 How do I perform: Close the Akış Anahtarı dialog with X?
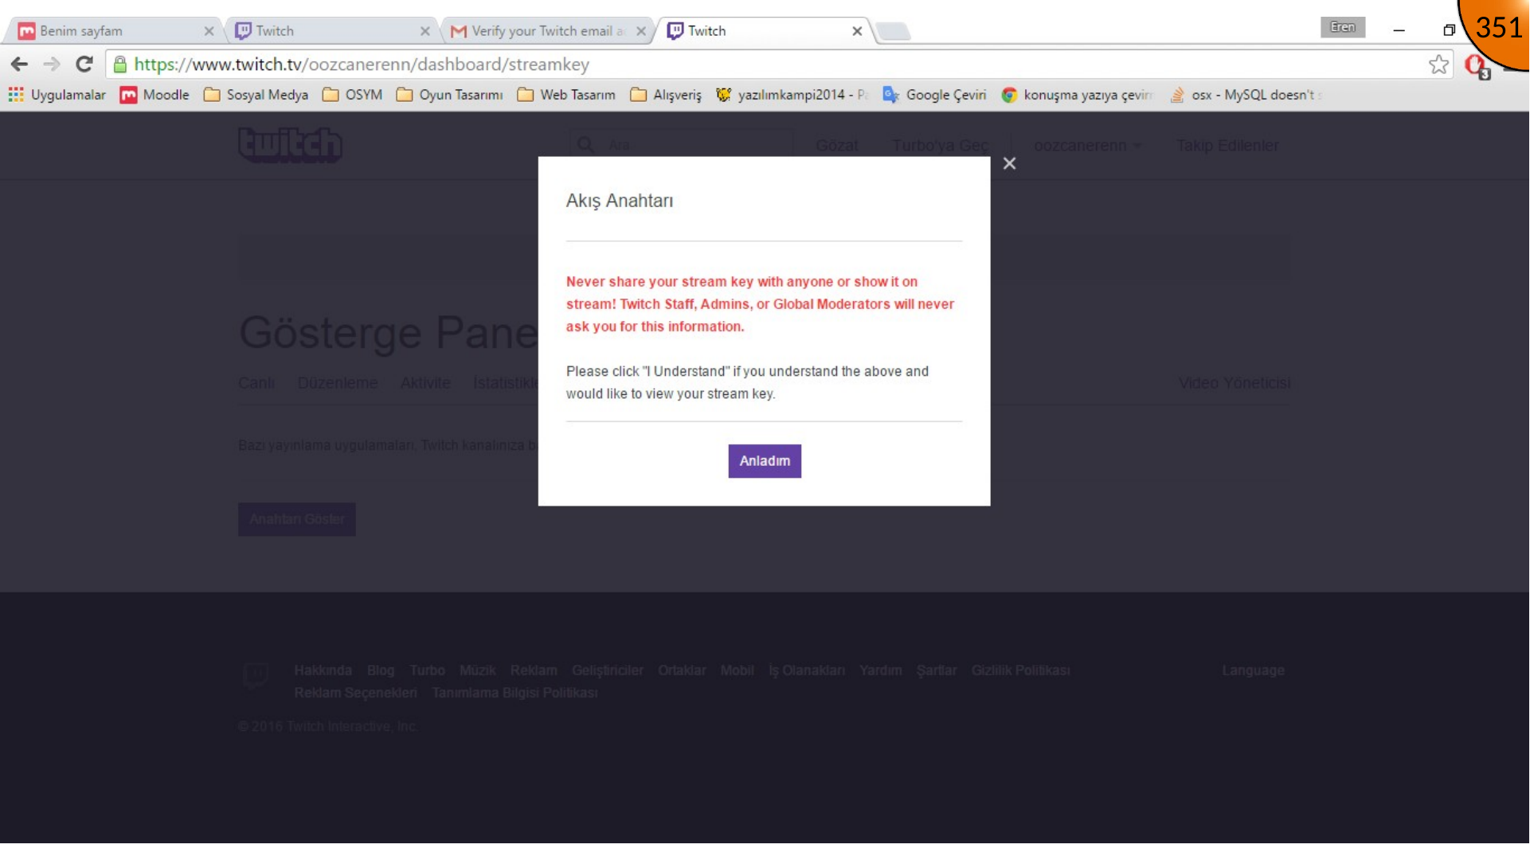[x=1009, y=163]
